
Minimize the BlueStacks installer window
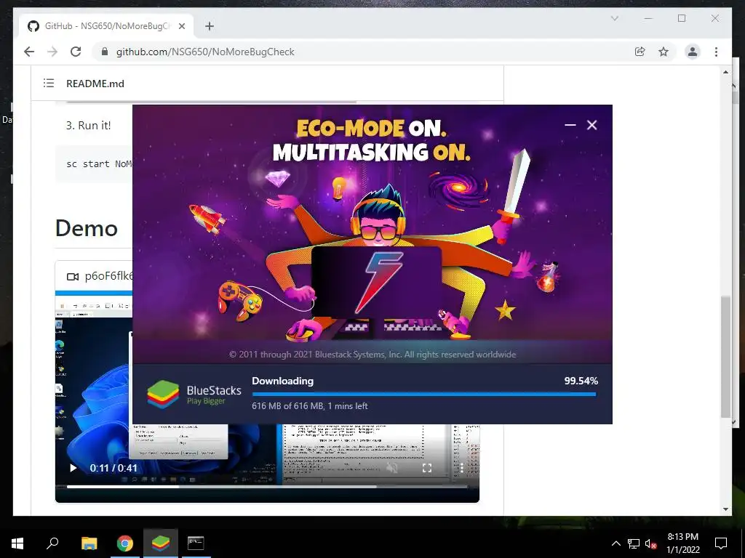coord(570,125)
